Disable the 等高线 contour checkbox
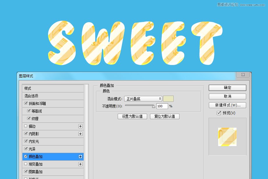 point(29,111)
